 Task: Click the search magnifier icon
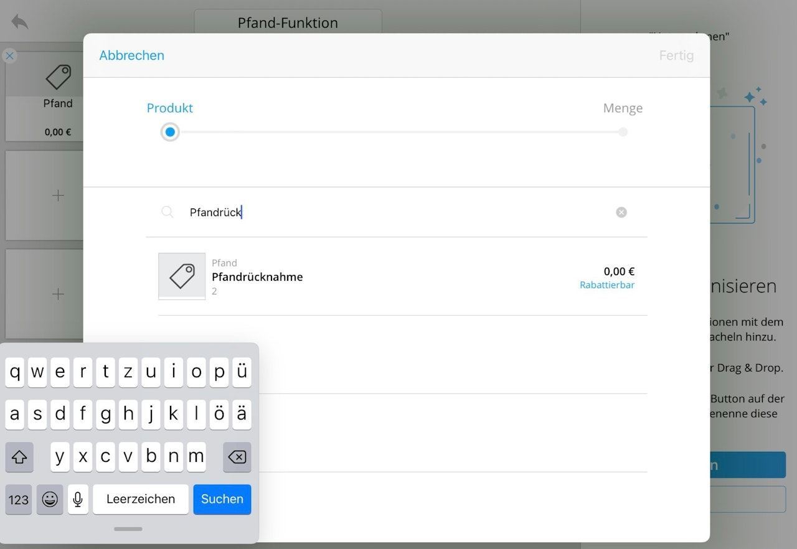(x=167, y=212)
